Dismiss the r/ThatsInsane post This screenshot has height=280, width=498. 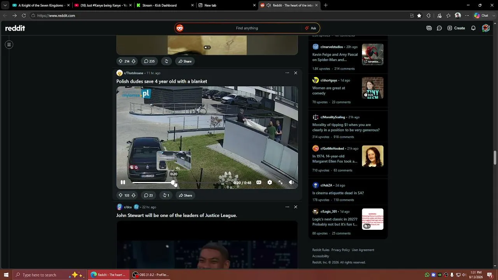click(296, 73)
